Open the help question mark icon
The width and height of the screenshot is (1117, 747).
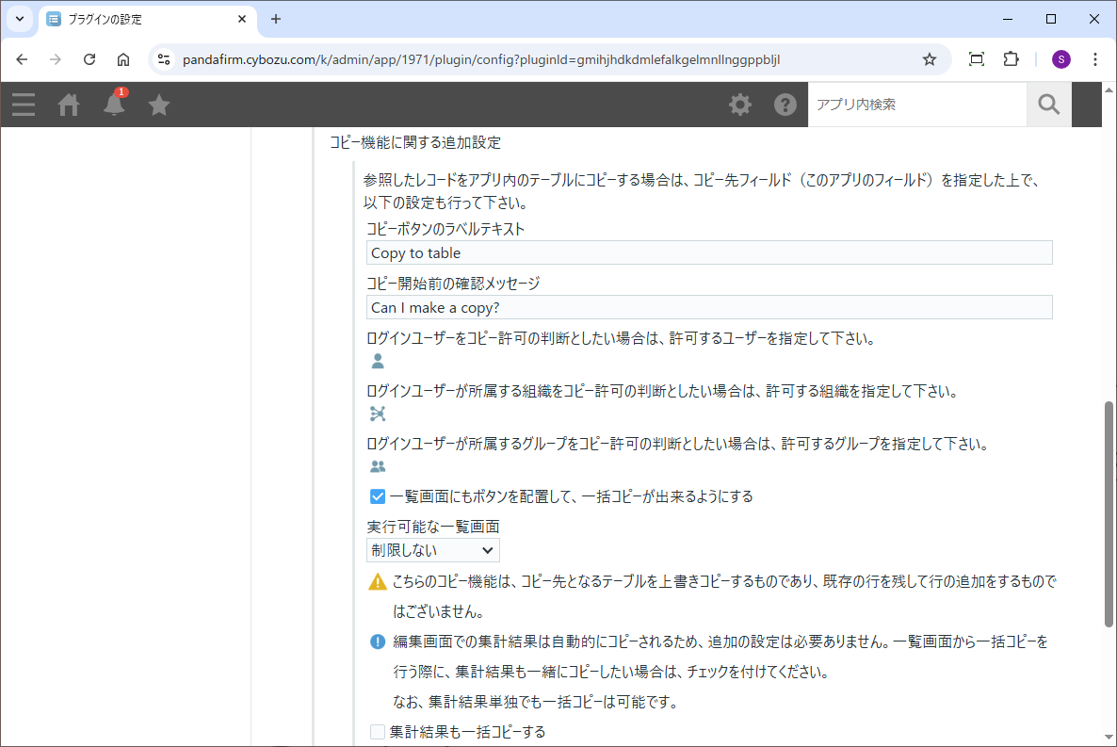pyautogui.click(x=785, y=105)
